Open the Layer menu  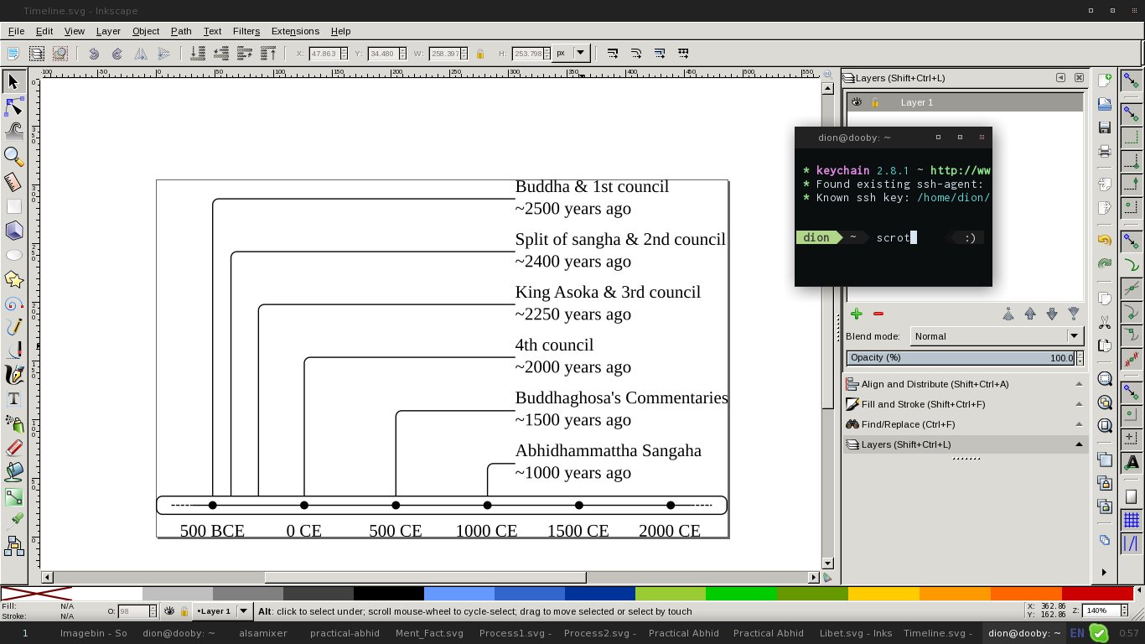[x=108, y=31]
